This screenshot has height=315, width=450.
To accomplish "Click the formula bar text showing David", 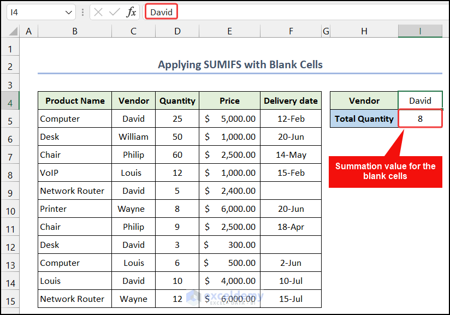I will pos(161,12).
